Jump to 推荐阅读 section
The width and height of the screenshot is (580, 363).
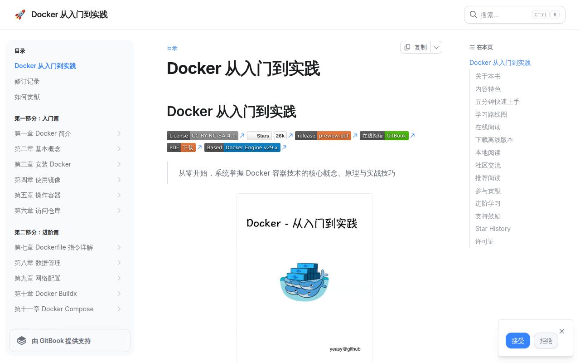[488, 178]
